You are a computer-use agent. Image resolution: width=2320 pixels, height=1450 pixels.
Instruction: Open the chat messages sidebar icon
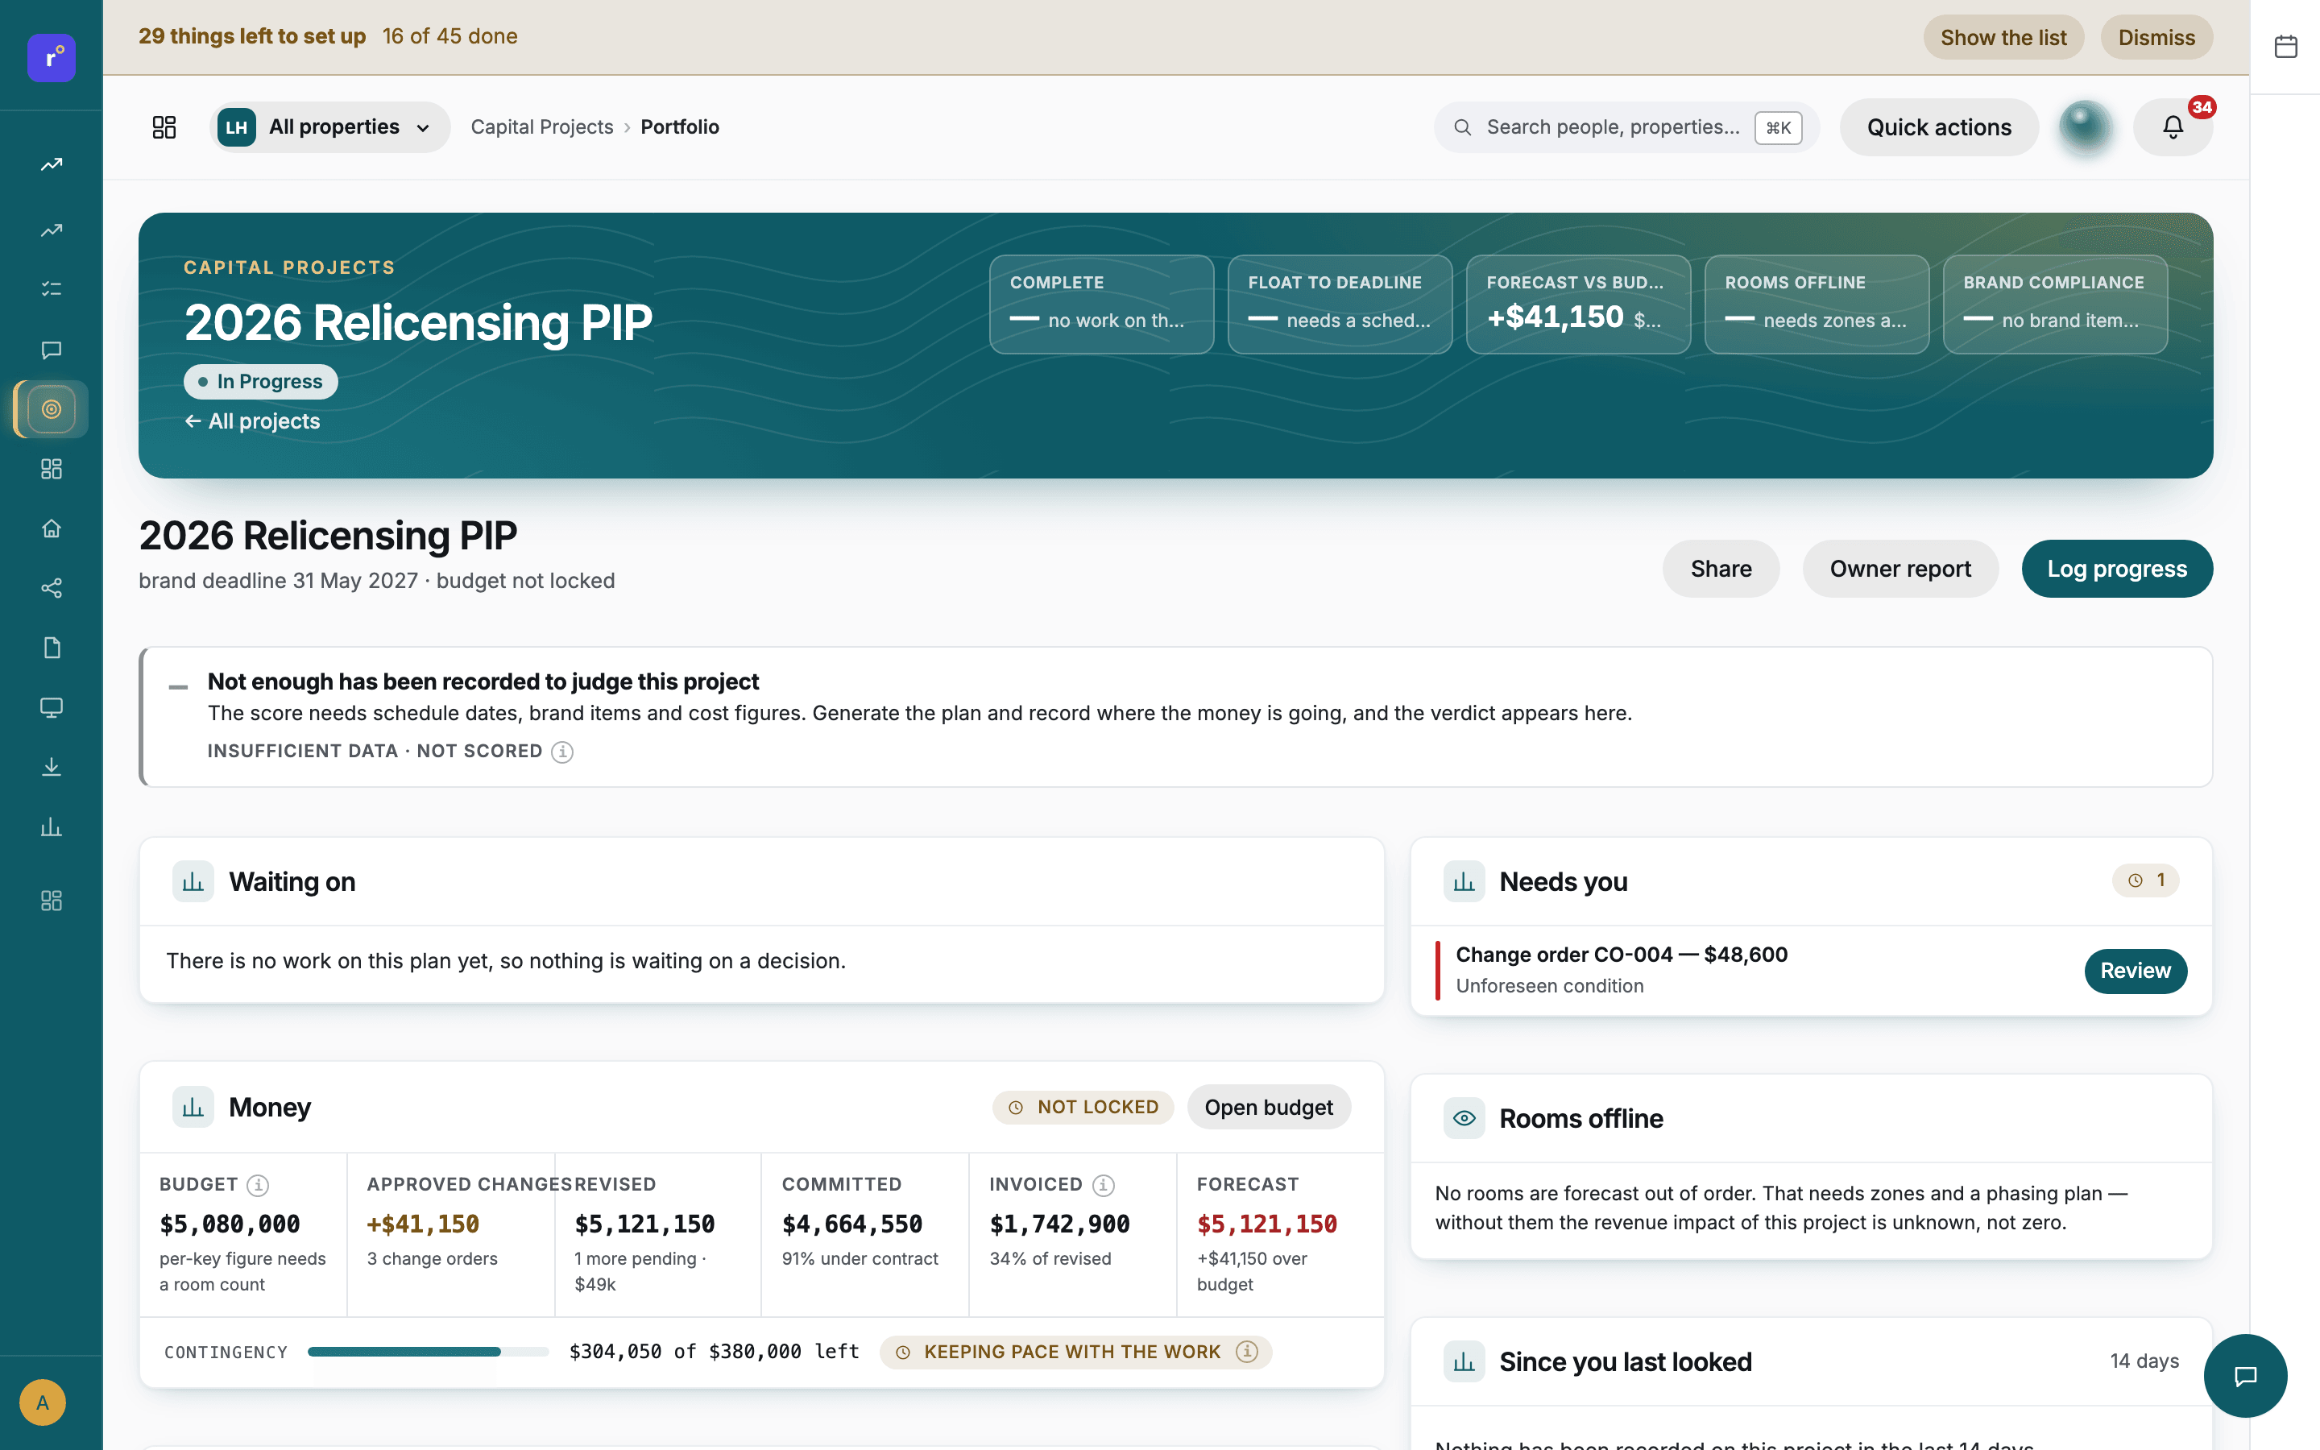pyautogui.click(x=51, y=350)
